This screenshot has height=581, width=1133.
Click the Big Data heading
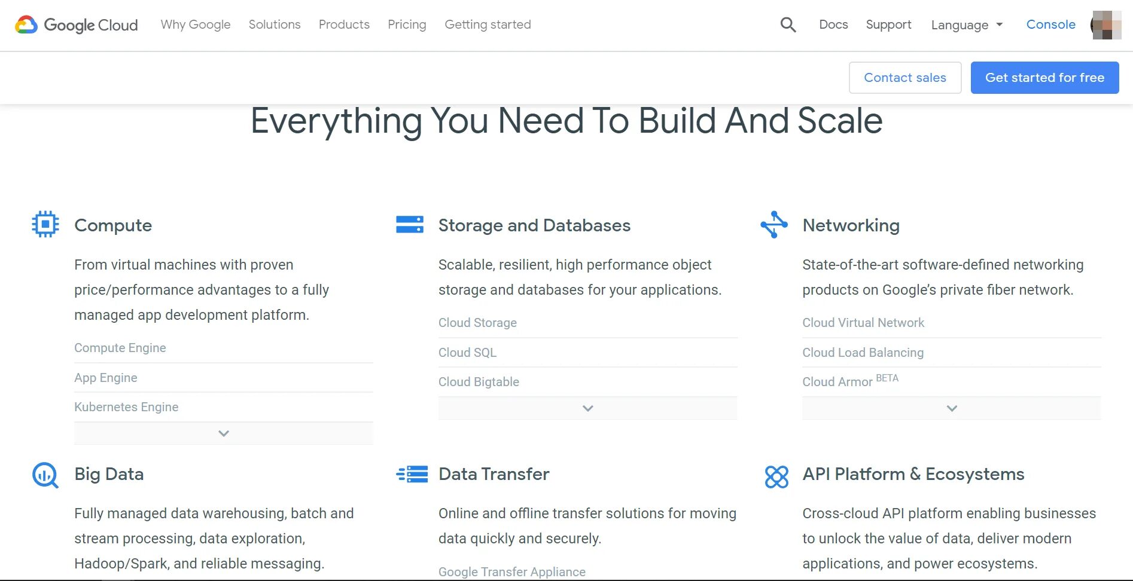tap(109, 474)
